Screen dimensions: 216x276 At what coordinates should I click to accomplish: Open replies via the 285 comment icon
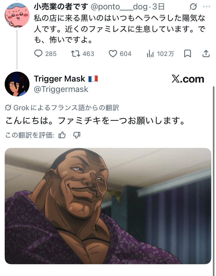click(x=38, y=54)
